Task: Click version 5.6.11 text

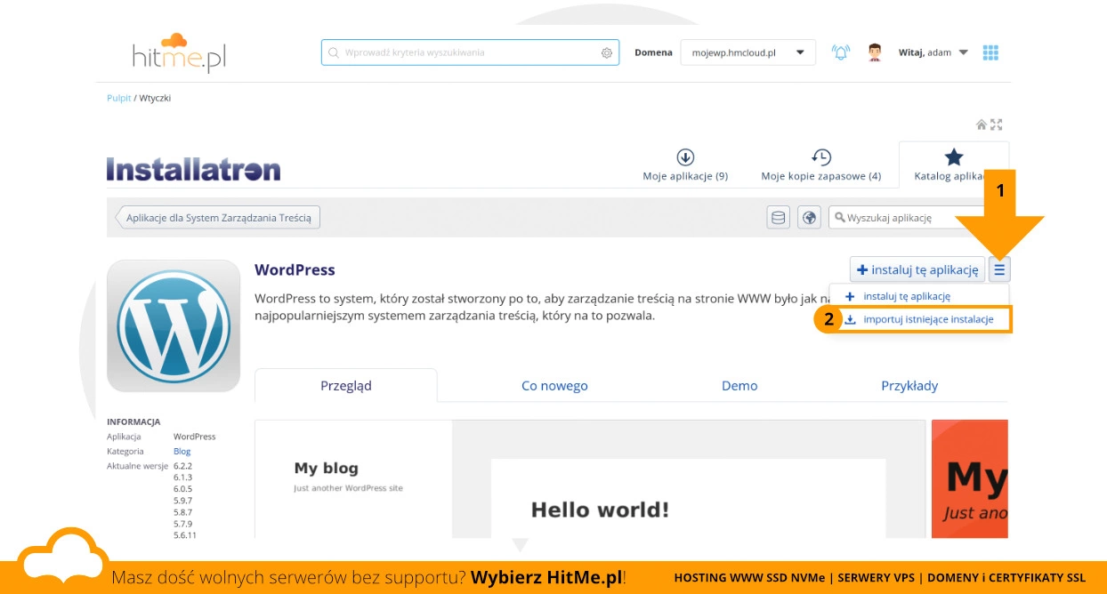Action: tap(185, 535)
